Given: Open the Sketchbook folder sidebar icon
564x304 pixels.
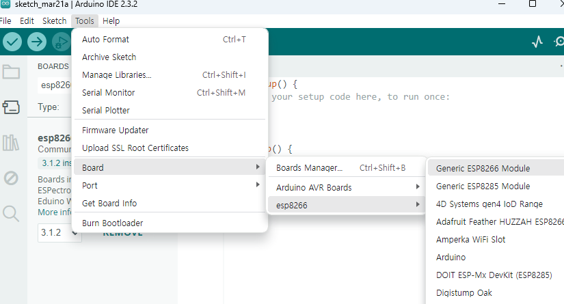Looking at the screenshot, I should (11, 72).
